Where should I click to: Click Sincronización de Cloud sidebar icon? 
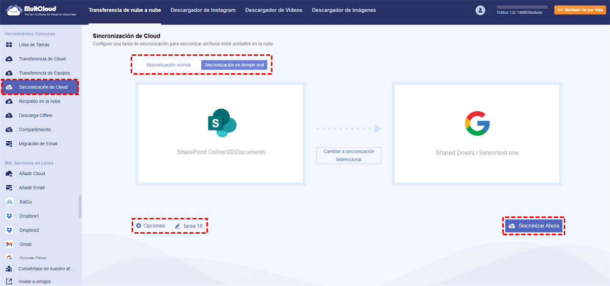point(9,87)
